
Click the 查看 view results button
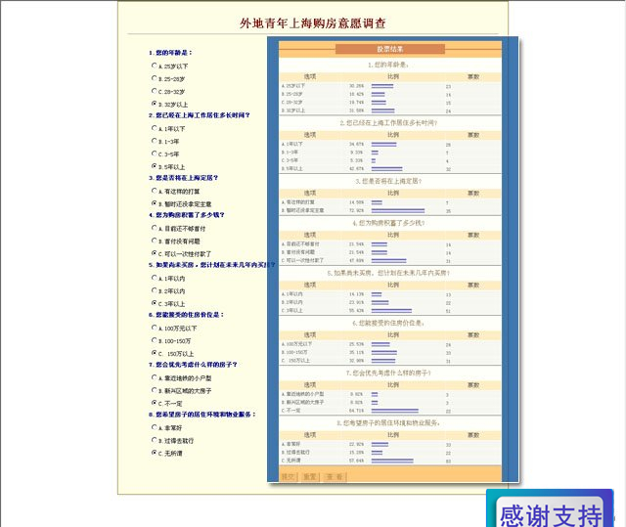335,477
